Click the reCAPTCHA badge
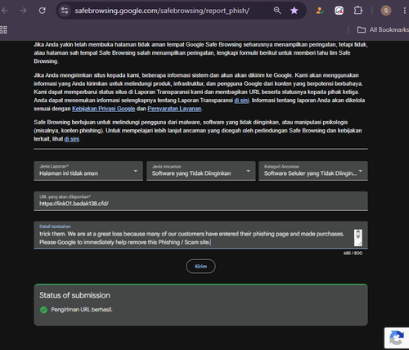 click(x=397, y=338)
